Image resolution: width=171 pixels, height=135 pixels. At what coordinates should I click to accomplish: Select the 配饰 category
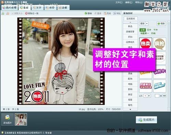tap(130, 79)
